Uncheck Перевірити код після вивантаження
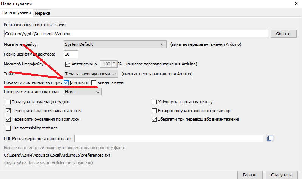This screenshot has width=302, height=179. click(8, 111)
